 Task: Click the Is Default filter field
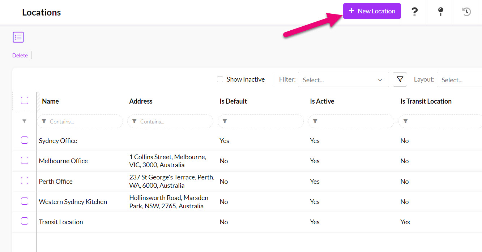(261, 122)
